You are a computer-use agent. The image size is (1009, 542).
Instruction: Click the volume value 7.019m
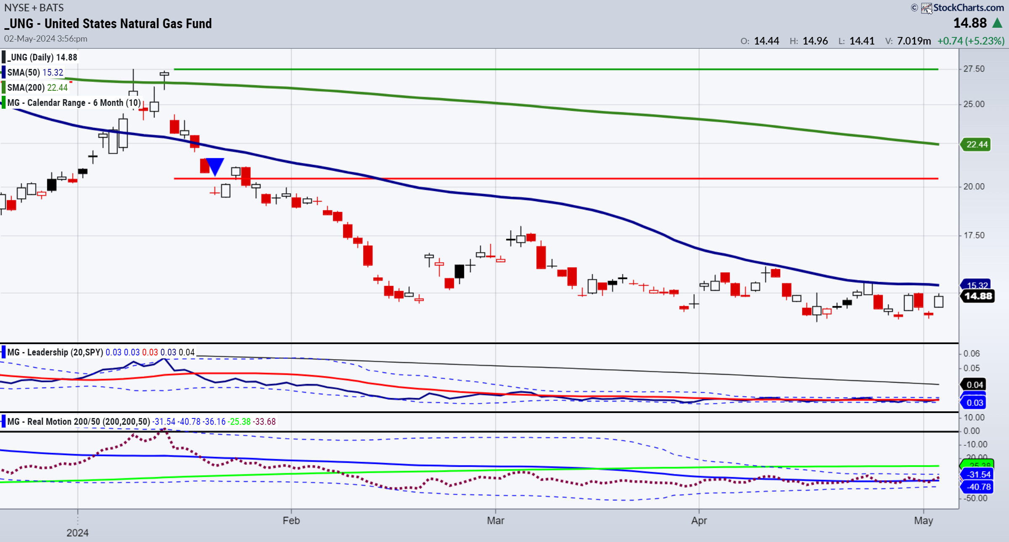click(914, 41)
